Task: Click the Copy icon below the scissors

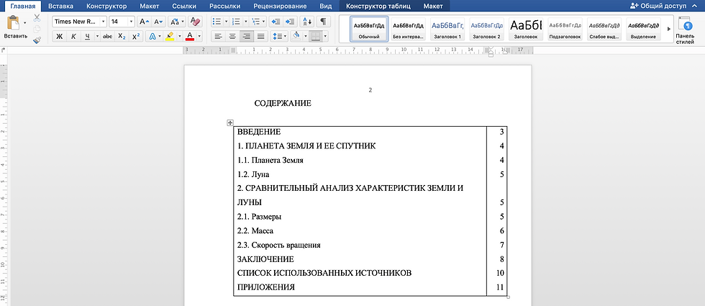Action: pyautogui.click(x=37, y=29)
